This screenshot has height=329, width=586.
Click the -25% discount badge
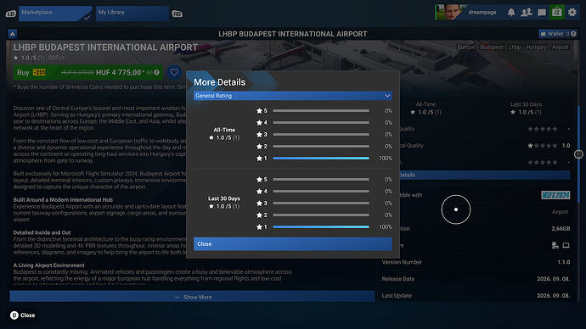39,72
